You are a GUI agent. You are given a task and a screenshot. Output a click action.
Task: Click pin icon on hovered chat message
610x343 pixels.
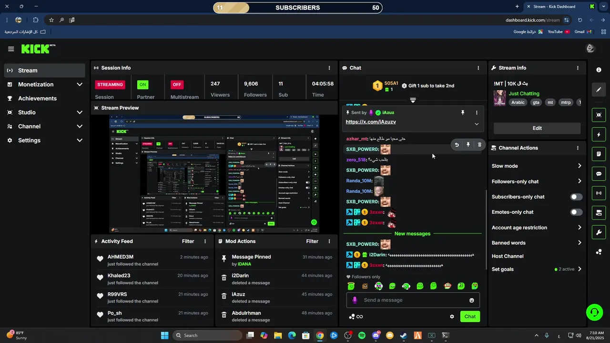tap(468, 145)
